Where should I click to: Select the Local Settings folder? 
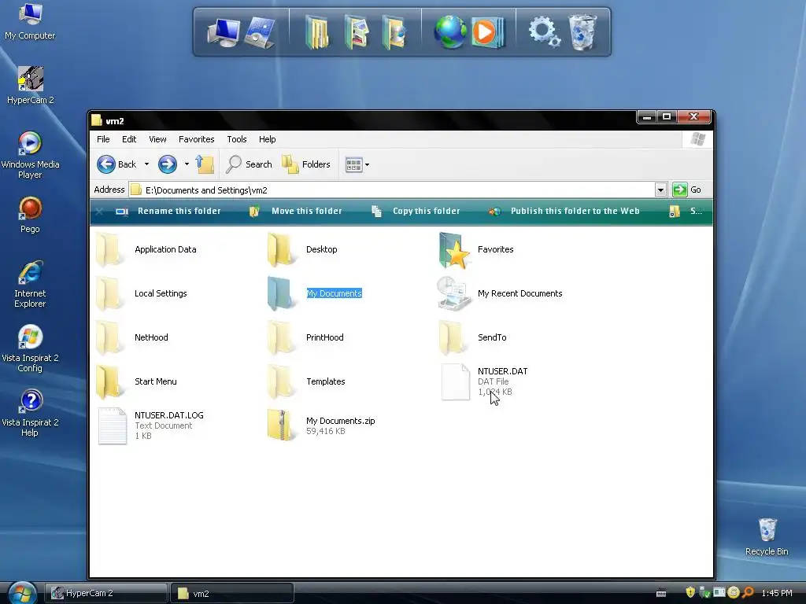pyautogui.click(x=142, y=294)
